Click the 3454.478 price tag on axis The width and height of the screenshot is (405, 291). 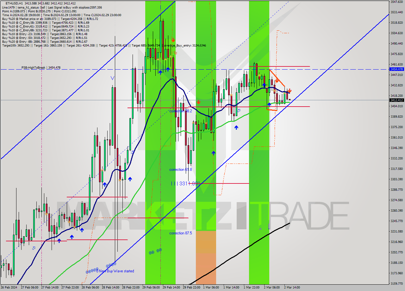click(396, 69)
